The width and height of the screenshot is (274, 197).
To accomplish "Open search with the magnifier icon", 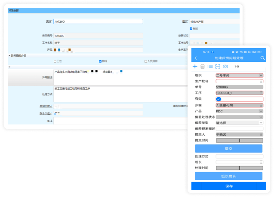I will coord(262,58).
